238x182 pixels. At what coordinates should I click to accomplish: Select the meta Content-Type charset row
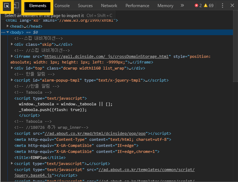point(93,139)
